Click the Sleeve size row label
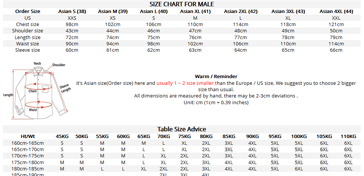364x176 pixels. pos(28,50)
